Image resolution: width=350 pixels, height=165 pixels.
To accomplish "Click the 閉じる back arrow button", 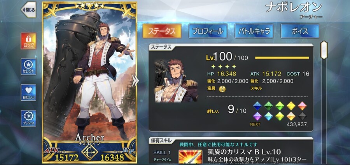I will [x=28, y=10].
